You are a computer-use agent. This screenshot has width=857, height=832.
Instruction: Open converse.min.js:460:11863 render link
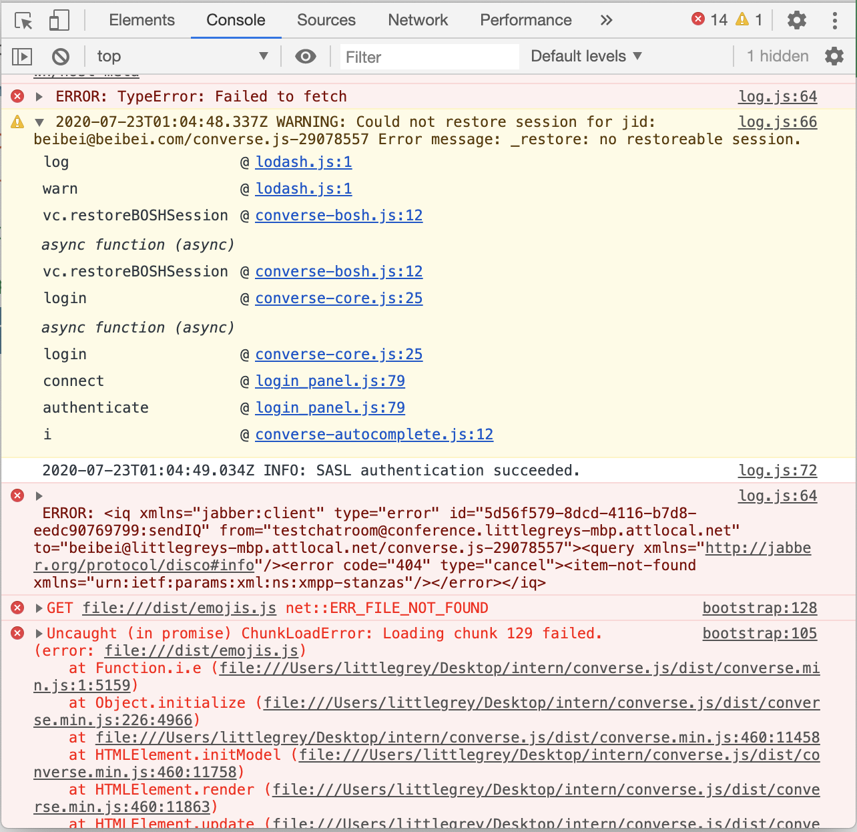[x=546, y=790]
